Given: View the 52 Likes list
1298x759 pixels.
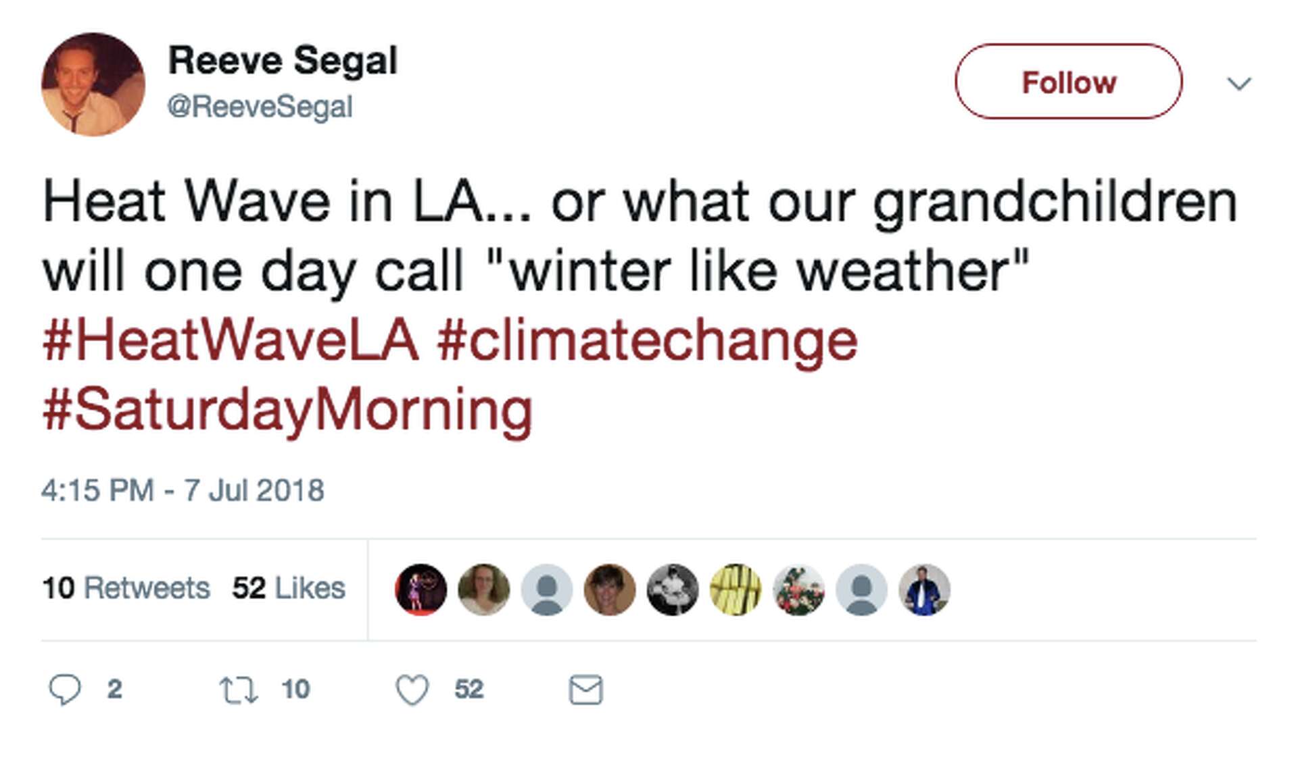Looking at the screenshot, I should point(289,588).
